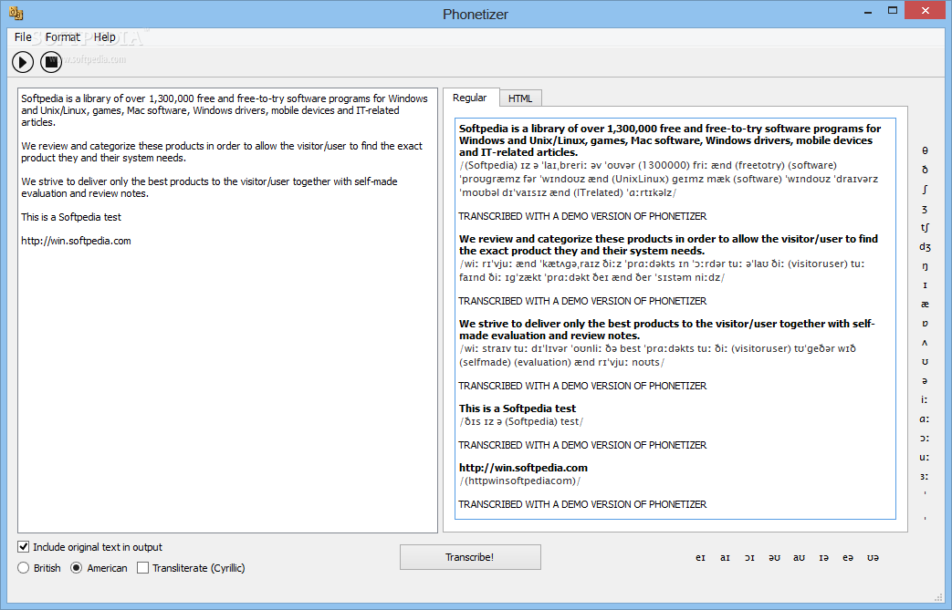
Task: Open the Format menu
Action: tap(63, 37)
